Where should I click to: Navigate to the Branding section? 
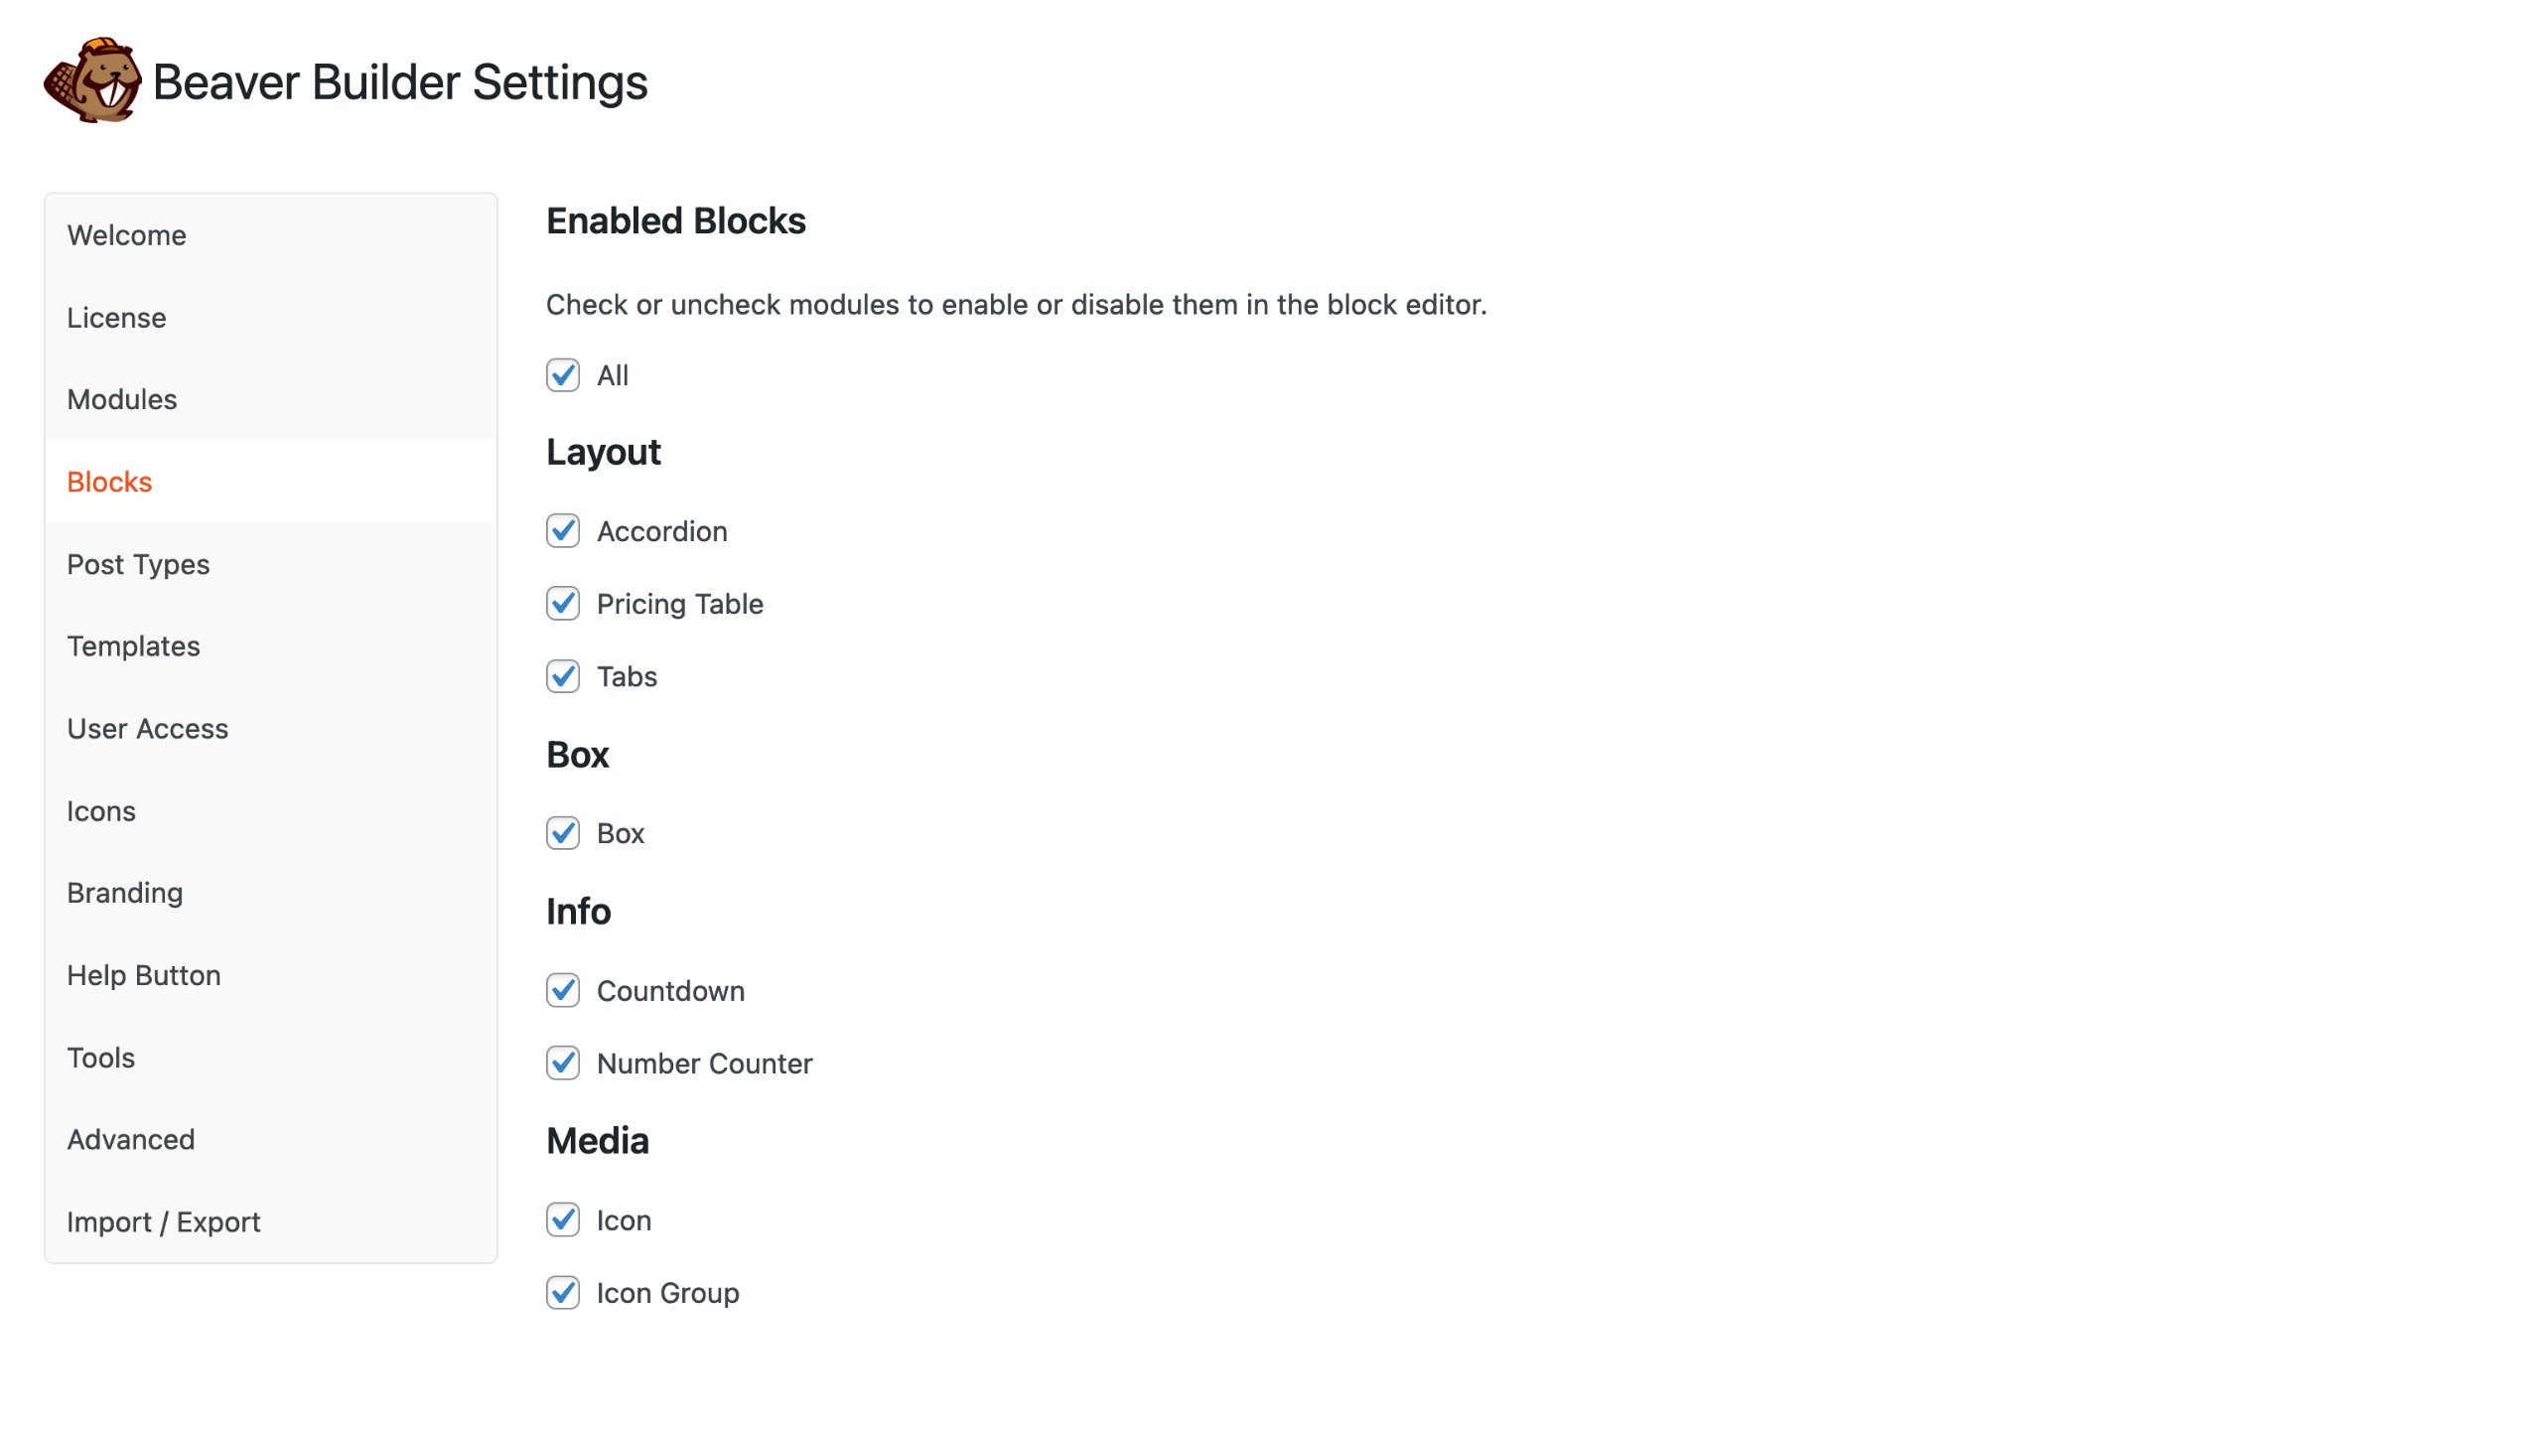point(124,893)
